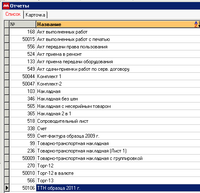Screen dimensions: 200x193
Task: Switch to the Карточка tab
Action: pyautogui.click(x=35, y=15)
